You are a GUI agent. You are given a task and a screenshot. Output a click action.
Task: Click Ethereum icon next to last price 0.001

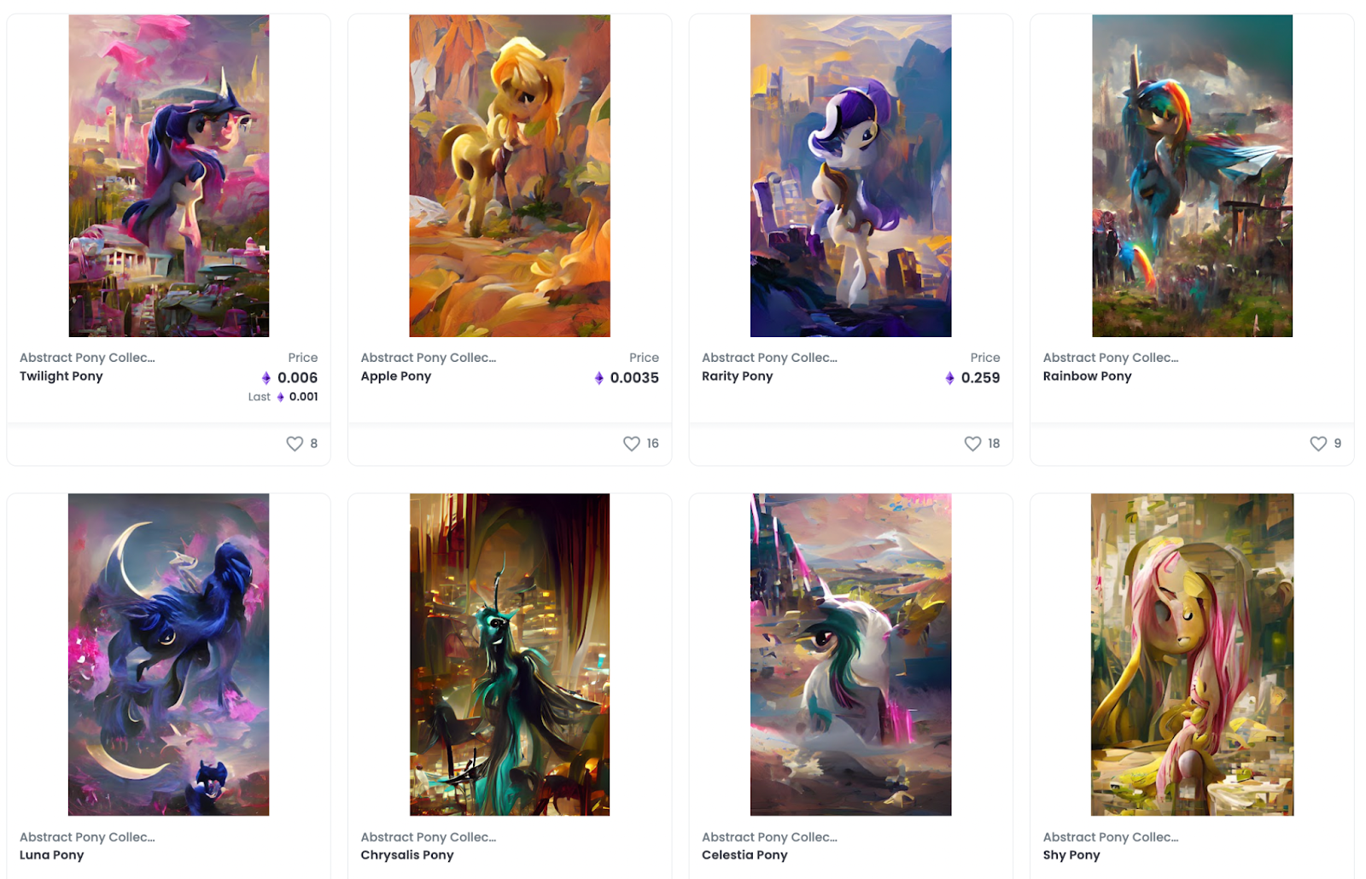click(280, 397)
